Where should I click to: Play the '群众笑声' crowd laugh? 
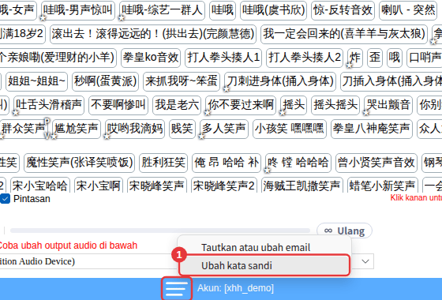click(x=24, y=129)
